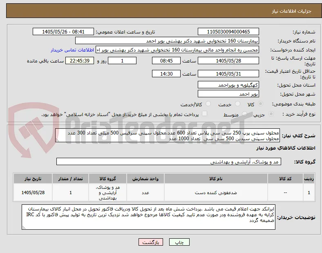Click the deadline time 08:45 field

tap(166, 60)
